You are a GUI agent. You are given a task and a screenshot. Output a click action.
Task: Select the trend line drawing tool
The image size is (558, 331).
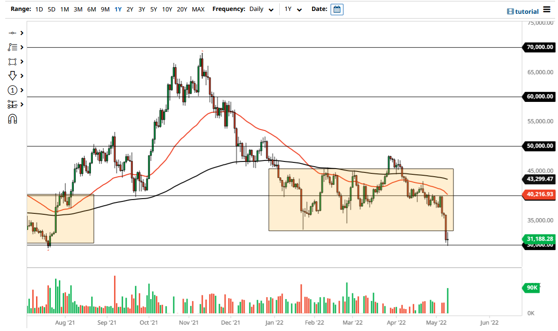(x=13, y=33)
